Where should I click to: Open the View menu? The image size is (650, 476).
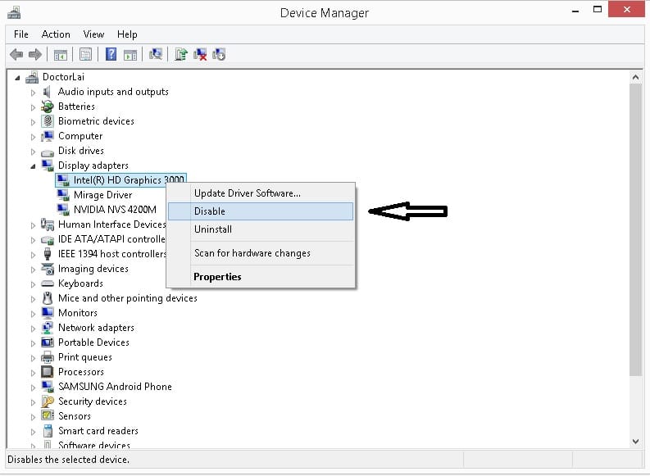(93, 34)
